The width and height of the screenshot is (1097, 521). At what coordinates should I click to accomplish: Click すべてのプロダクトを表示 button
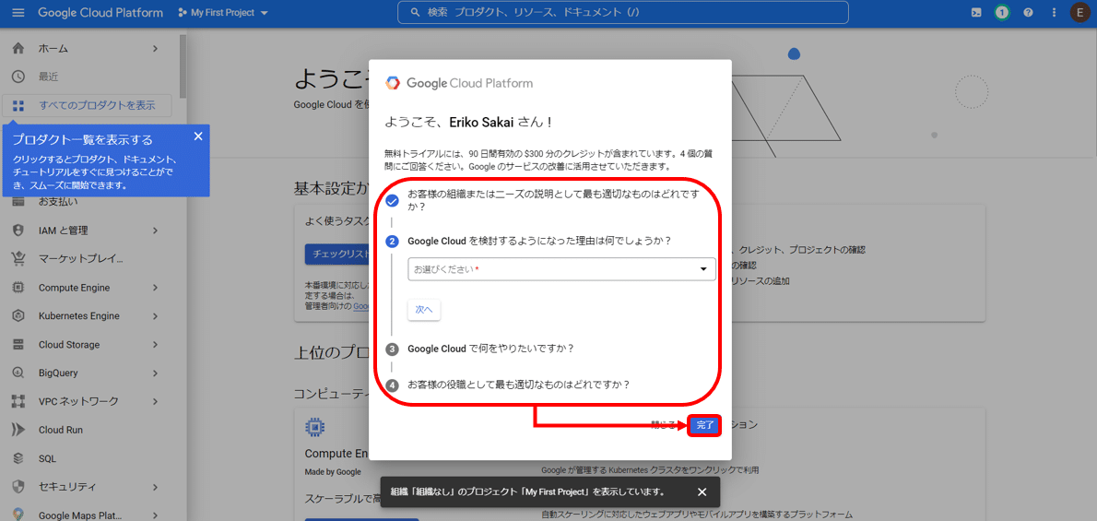tap(87, 106)
